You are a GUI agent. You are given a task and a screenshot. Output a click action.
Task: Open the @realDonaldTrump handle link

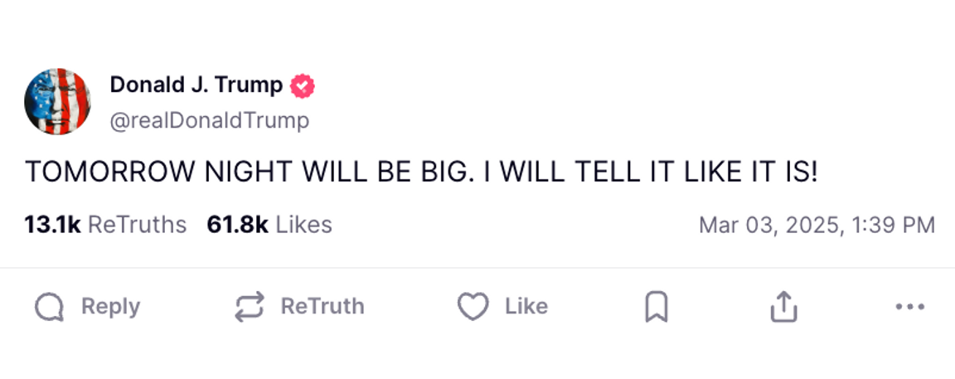(x=209, y=120)
